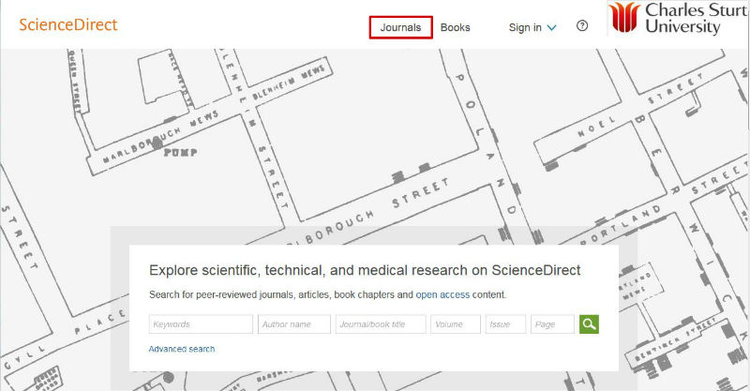Click the 'Explore scientific, technical, and medical research' heading
This screenshot has width=750, height=391.
pos(365,270)
